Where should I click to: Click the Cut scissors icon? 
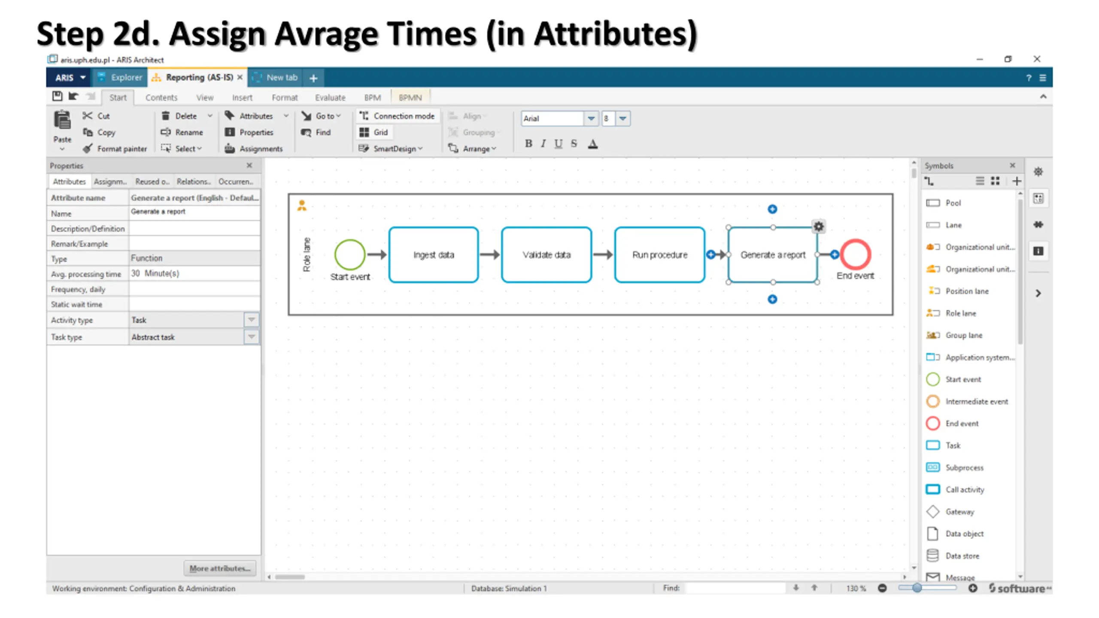tap(88, 116)
